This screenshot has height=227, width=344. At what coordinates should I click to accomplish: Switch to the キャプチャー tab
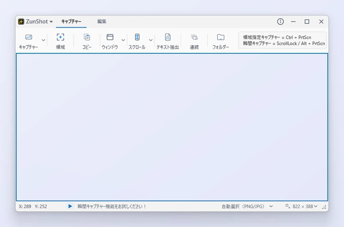(x=71, y=22)
